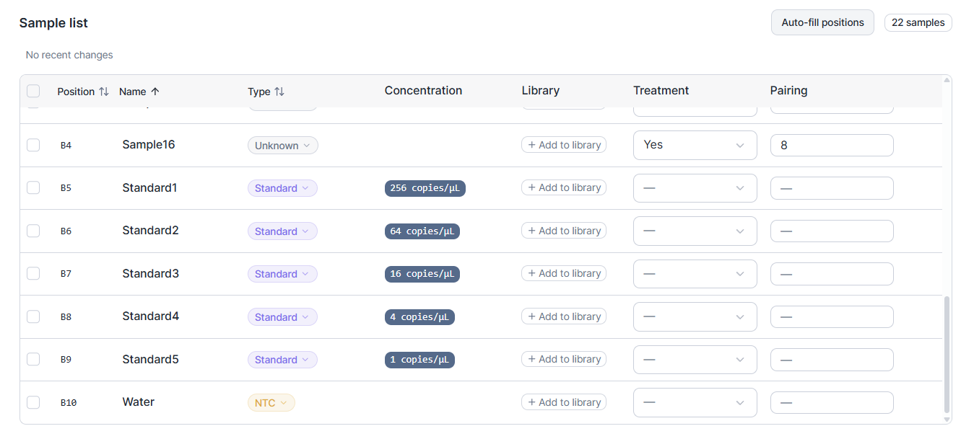Select the Standard1 row checkbox

point(33,187)
